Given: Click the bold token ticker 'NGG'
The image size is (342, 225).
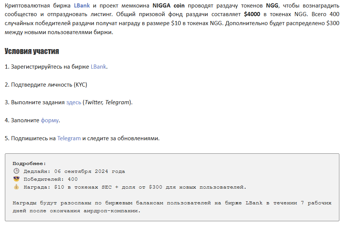Looking at the screenshot, I should coord(272,6).
